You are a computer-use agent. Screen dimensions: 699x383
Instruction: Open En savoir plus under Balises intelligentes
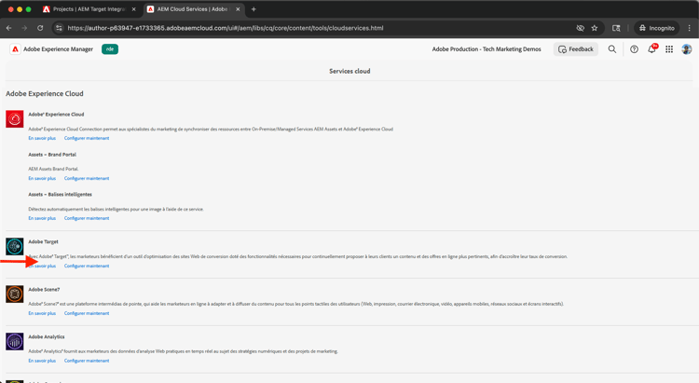tap(42, 218)
